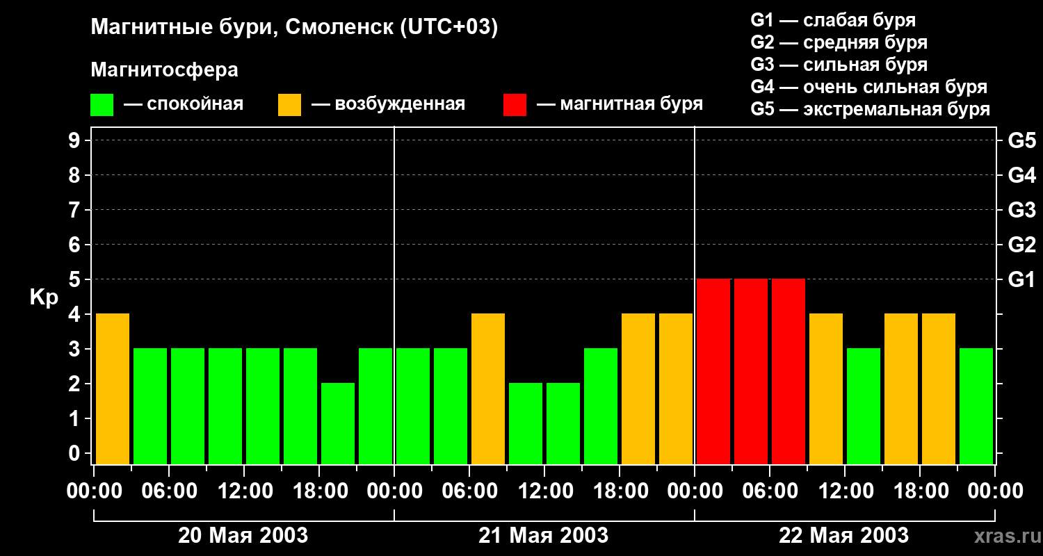The image size is (1043, 556).
Task: Click the first red bar on 22 Мая
Action: click(x=713, y=371)
